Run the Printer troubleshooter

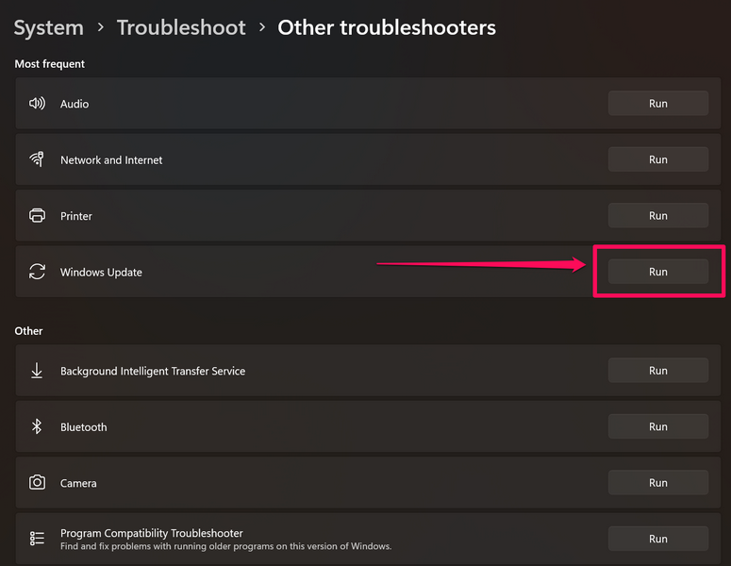point(657,216)
